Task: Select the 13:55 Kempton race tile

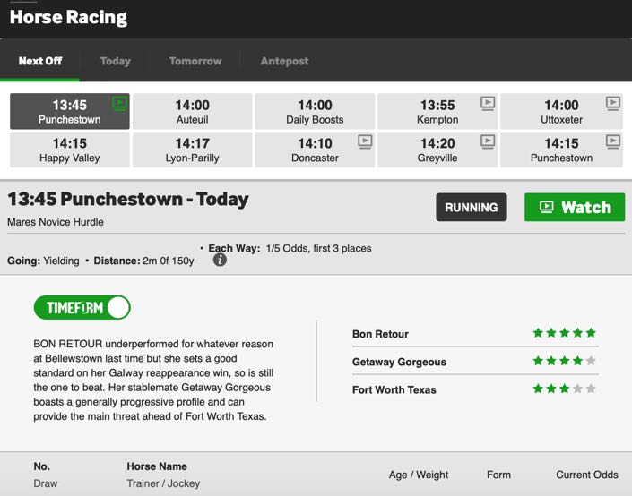Action: pos(437,112)
